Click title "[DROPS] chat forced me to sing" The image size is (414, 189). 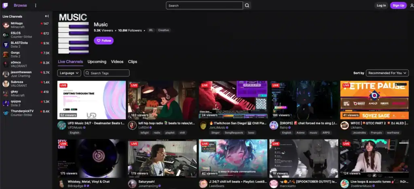point(308,123)
